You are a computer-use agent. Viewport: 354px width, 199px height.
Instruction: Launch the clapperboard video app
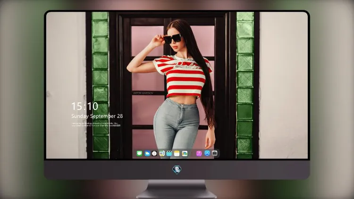[x=169, y=153]
